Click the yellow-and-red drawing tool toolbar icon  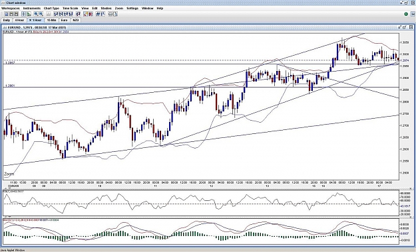click(x=86, y=14)
